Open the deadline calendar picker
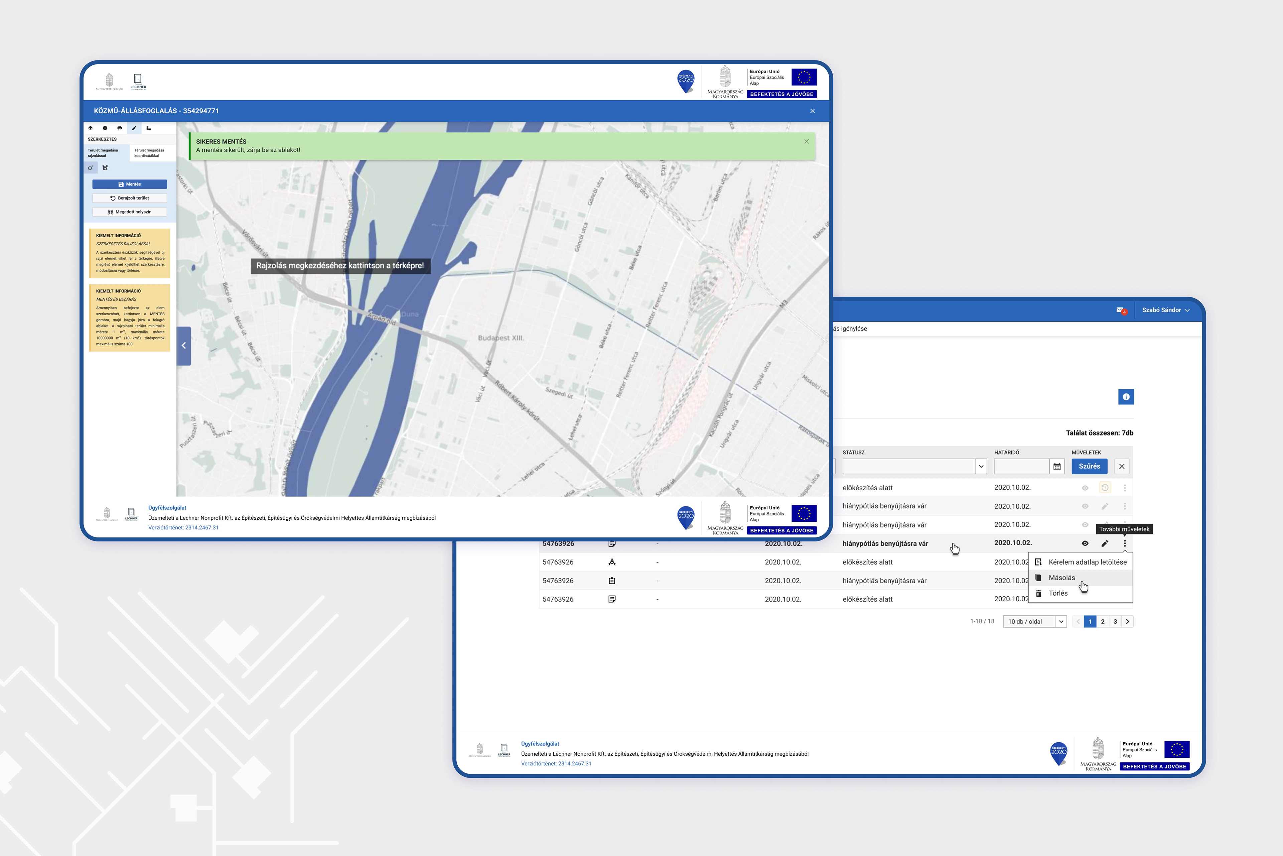Viewport: 1283px width, 856px height. (x=1056, y=466)
